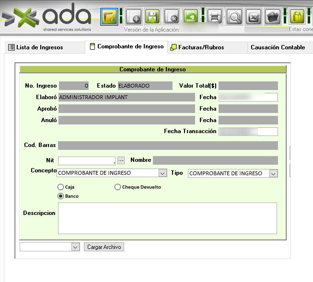Switch to the Lista de Ingresos tab
This screenshot has width=313, height=282.
point(39,47)
